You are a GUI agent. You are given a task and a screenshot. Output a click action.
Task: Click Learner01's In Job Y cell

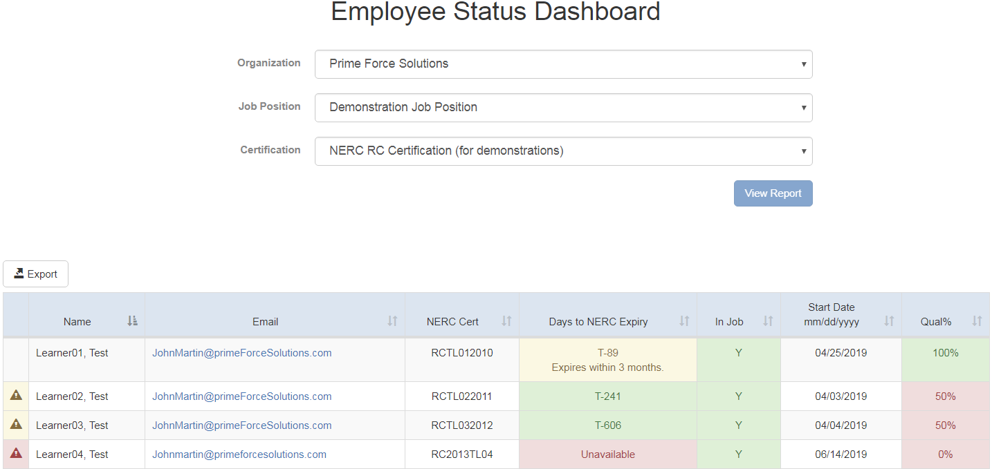click(739, 360)
